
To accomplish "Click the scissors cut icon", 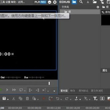I will [13, 98].
